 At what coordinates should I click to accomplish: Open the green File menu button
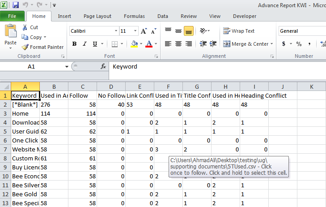click(12, 16)
